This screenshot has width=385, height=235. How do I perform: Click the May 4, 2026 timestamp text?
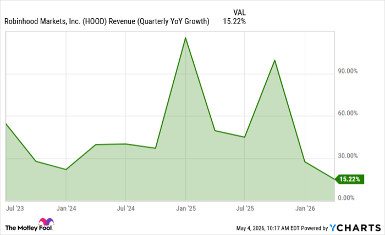click(268, 228)
